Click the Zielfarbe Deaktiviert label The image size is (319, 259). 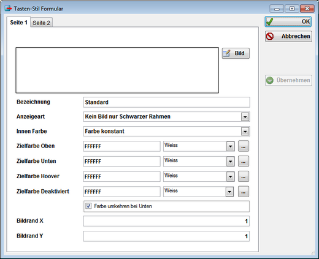43,191
